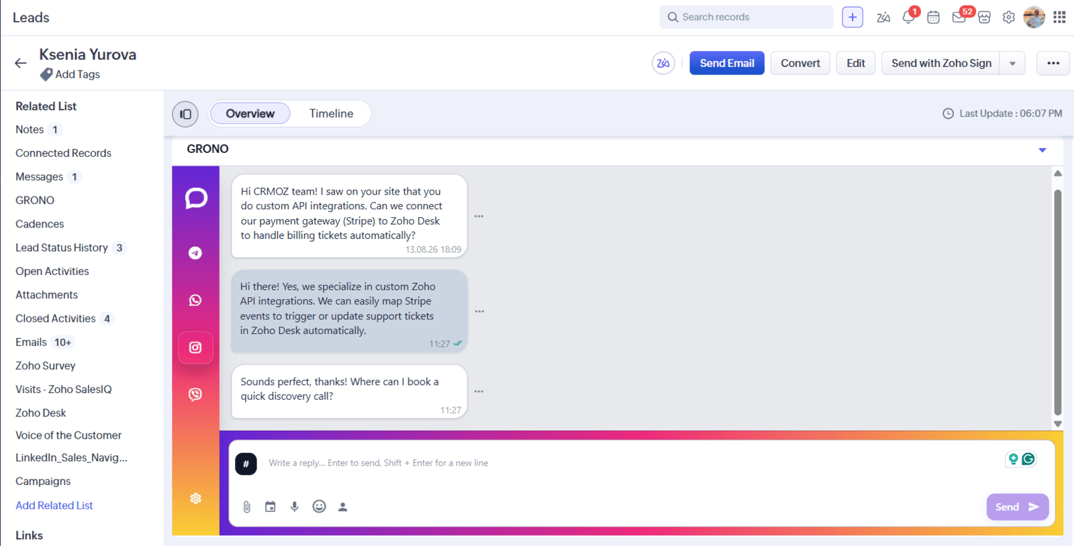The height and width of the screenshot is (546, 1074).
Task: Open Campaigns related list
Action: [x=43, y=482]
